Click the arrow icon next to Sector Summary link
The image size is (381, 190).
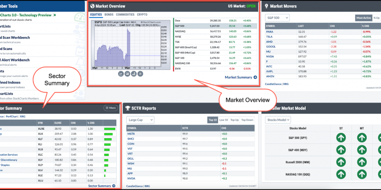pos(114,186)
